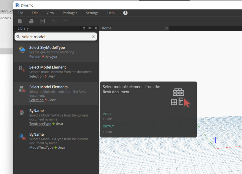Click 'Set the quality of the rendering' description
Screen dimensions: 242x174
coord(52,52)
